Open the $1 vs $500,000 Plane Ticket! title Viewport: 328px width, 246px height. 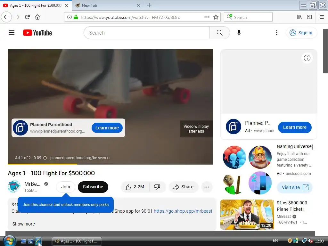292,206
